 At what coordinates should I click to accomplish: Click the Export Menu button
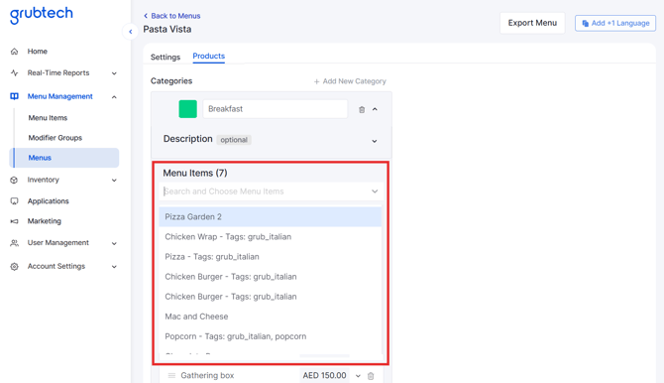pyautogui.click(x=532, y=23)
